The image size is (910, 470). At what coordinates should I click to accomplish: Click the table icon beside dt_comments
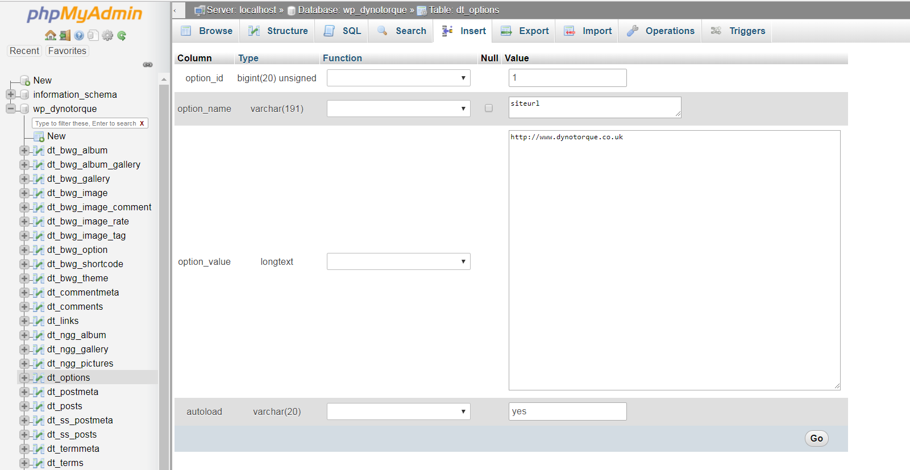pyautogui.click(x=39, y=307)
